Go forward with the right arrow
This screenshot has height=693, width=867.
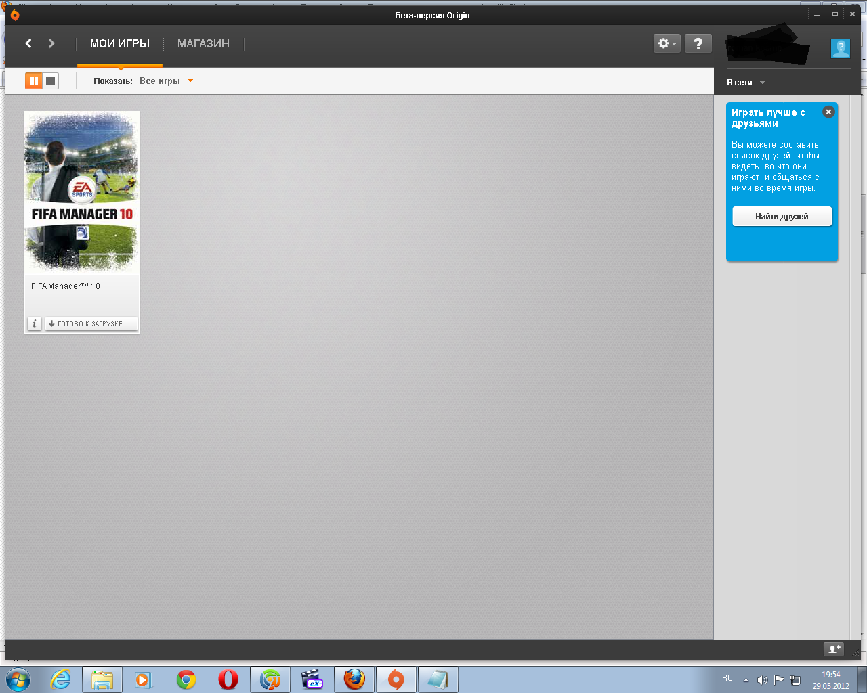tap(51, 43)
